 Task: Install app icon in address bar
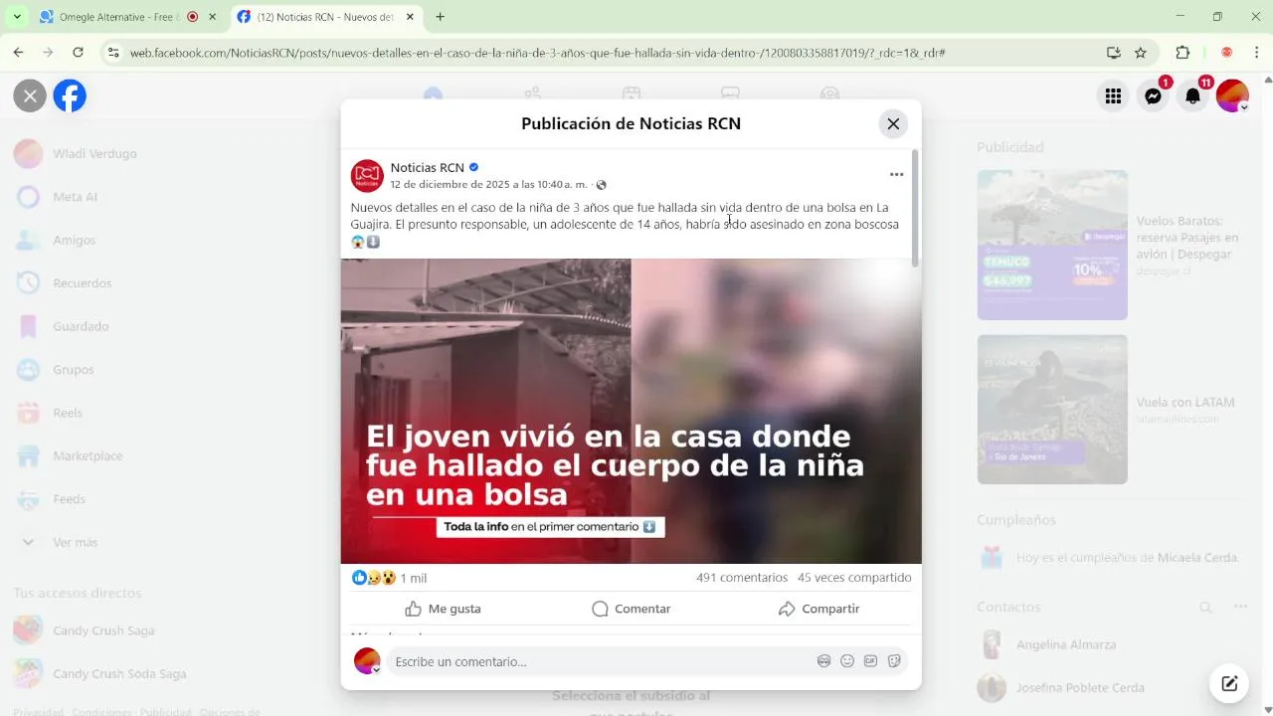tap(1113, 53)
